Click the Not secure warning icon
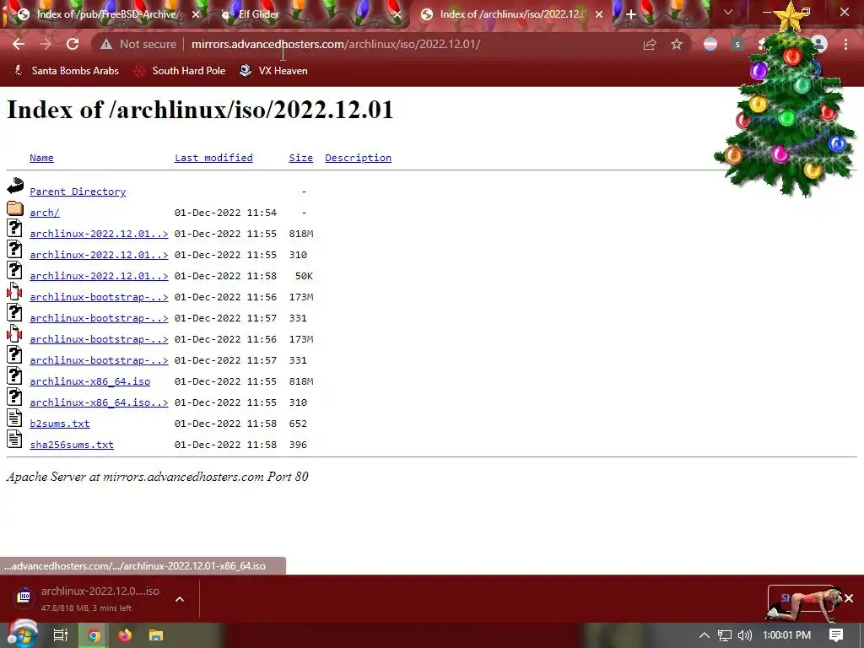Viewport: 864px width, 648px height. pyautogui.click(x=105, y=44)
